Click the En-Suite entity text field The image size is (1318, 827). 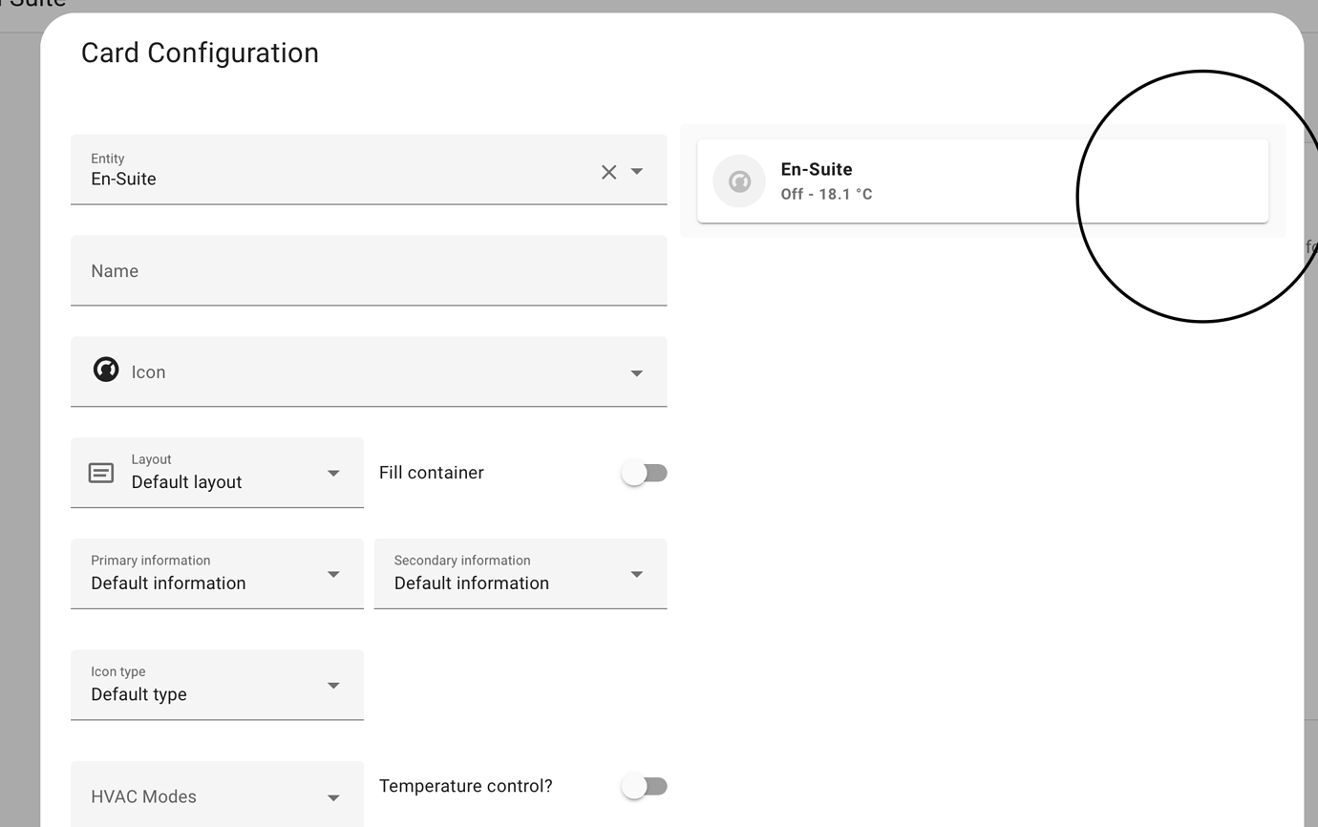pos(287,179)
